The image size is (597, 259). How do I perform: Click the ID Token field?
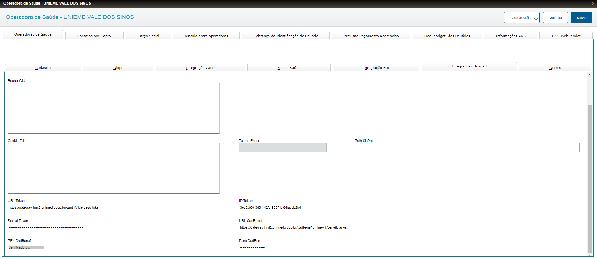[352, 207]
